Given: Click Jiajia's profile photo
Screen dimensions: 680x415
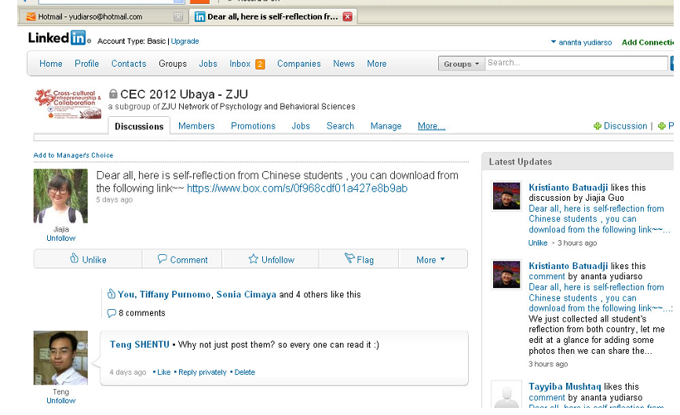Looking at the screenshot, I should pyautogui.click(x=60, y=196).
